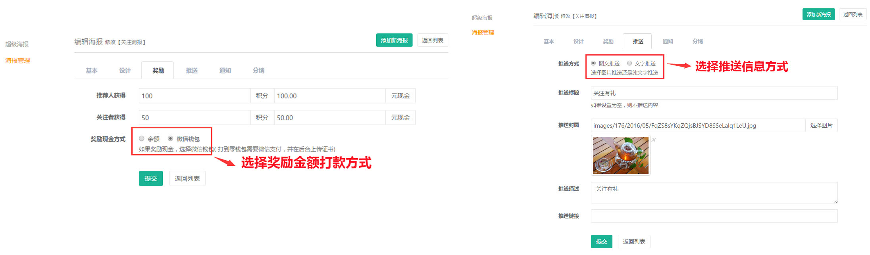The height and width of the screenshot is (255, 870).
Task: Click the 选择图片 button for the cover
Action: click(821, 126)
